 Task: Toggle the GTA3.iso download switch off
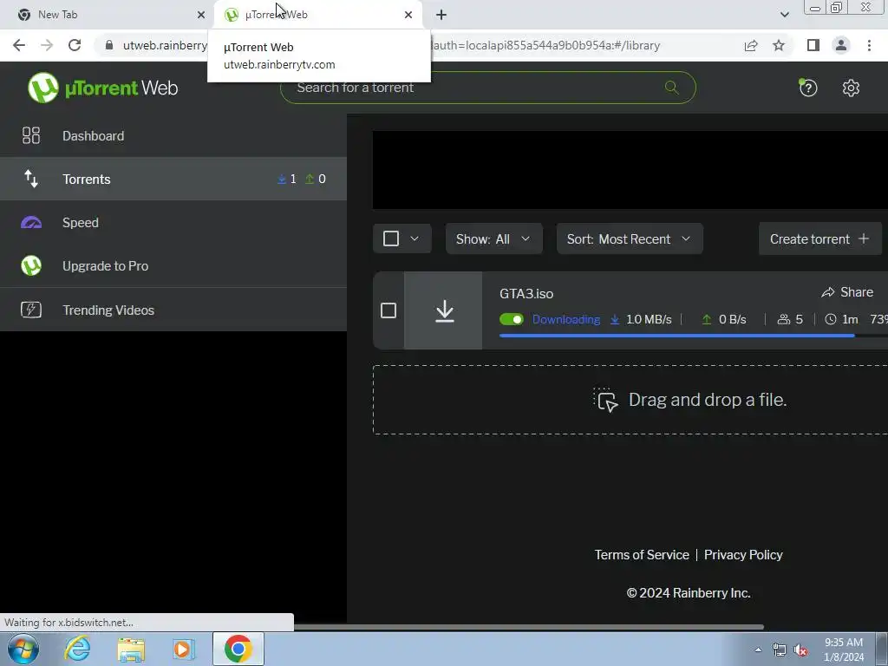tap(512, 319)
